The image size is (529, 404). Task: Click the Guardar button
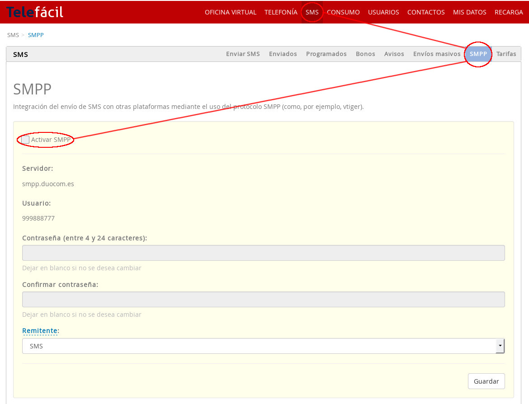(x=486, y=381)
